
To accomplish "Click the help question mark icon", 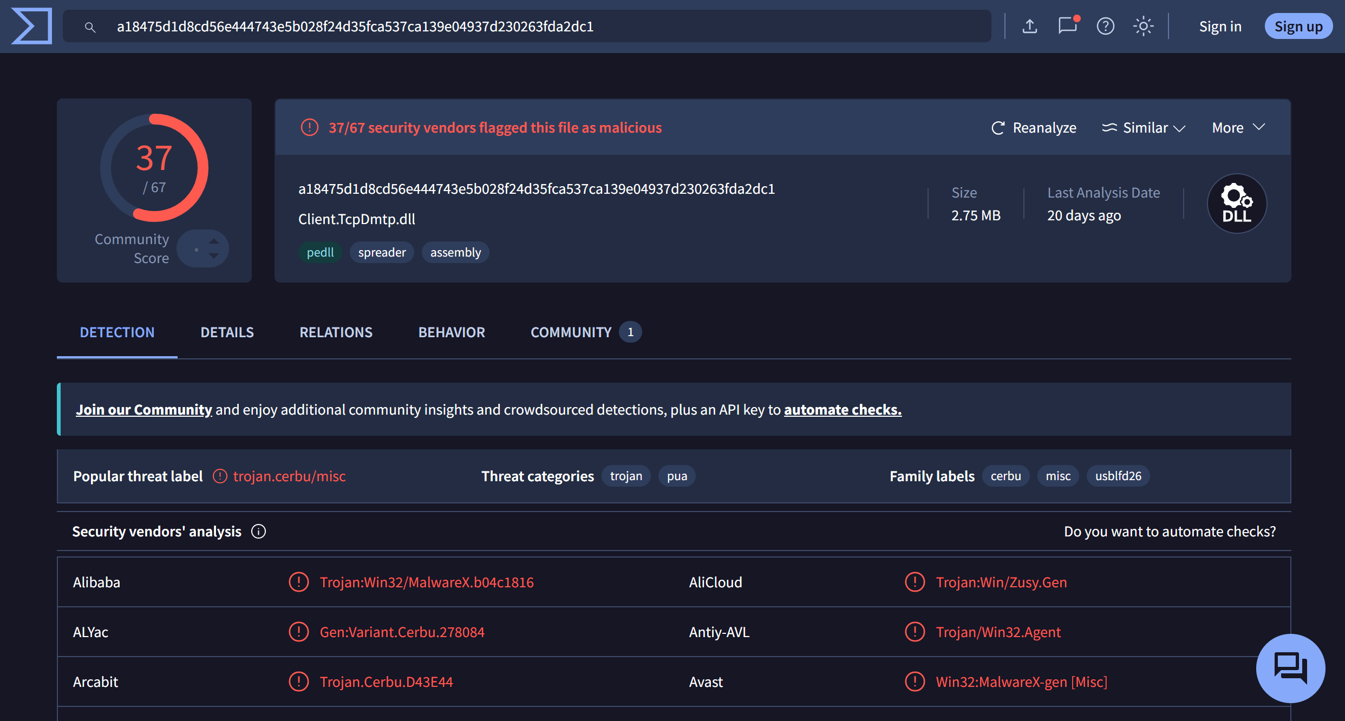I will click(1105, 26).
